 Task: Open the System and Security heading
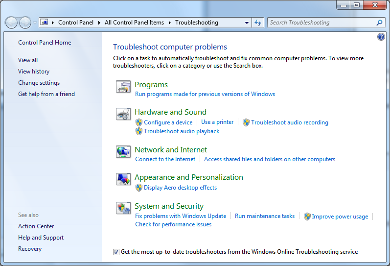click(169, 206)
